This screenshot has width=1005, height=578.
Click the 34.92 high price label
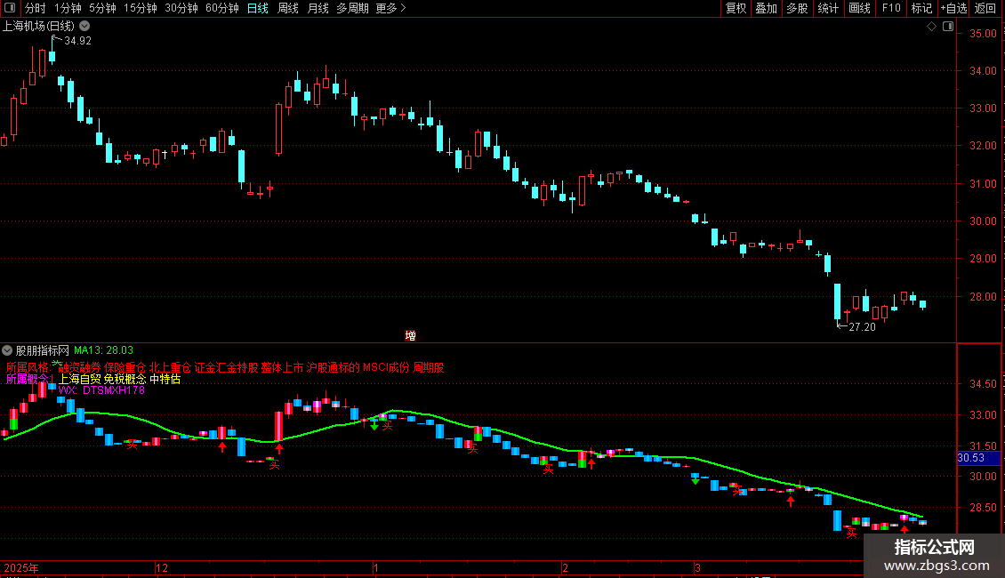click(x=77, y=41)
